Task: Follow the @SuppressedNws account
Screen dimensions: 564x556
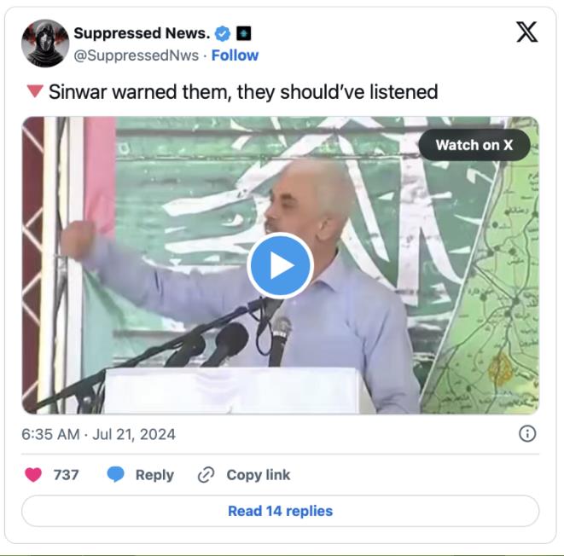Action: (235, 55)
